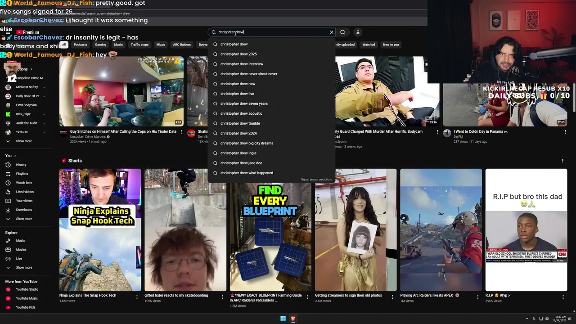
Task: Choose suggestion 'christopher drew never shout never'
Action: (271, 74)
